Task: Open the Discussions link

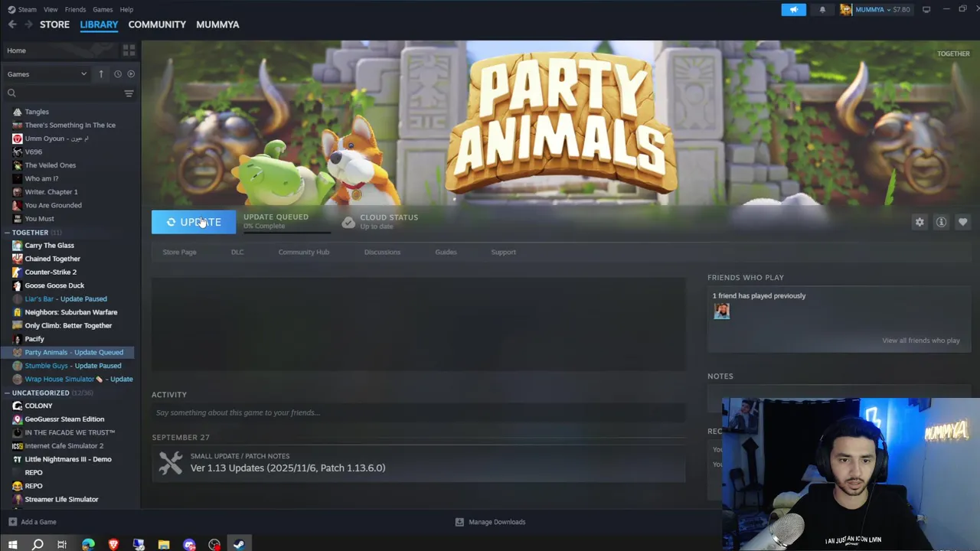Action: 382,252
